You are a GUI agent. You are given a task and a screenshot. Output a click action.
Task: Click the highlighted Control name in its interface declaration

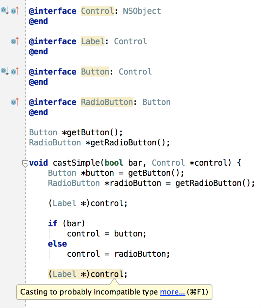(x=97, y=11)
